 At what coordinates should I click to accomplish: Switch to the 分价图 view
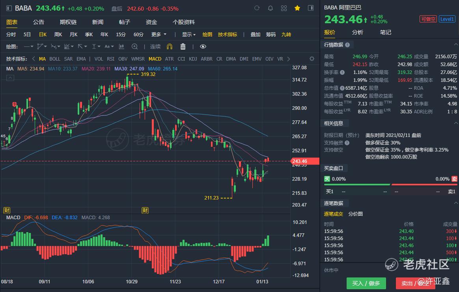tap(355, 214)
